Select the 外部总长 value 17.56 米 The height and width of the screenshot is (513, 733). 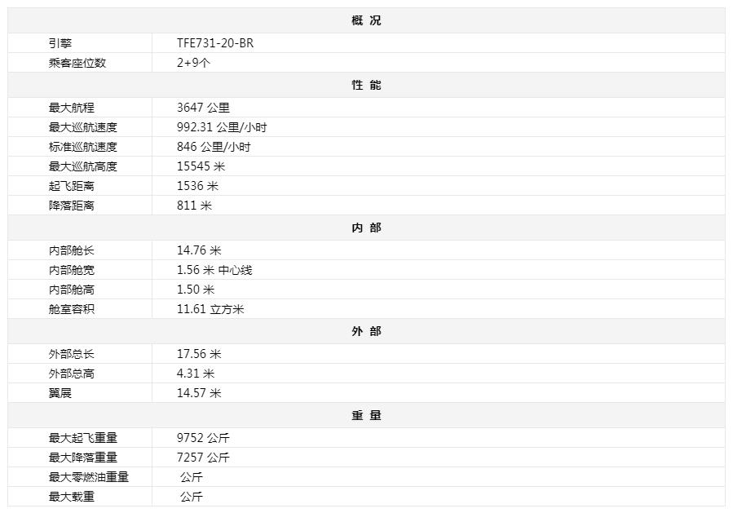199,354
